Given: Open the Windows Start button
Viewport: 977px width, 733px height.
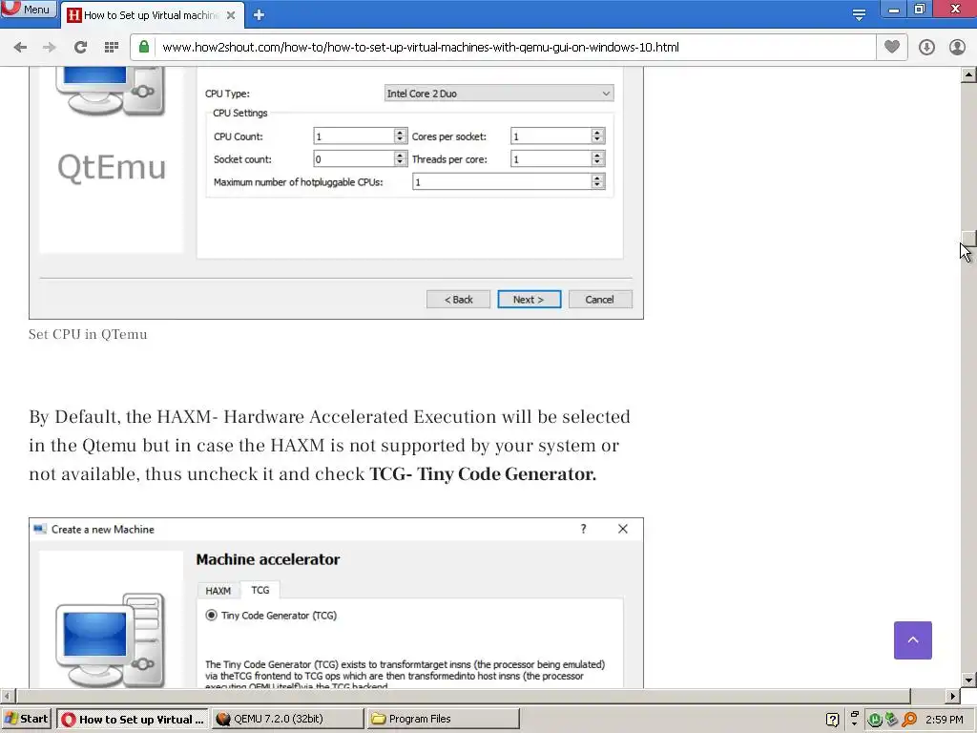Looking at the screenshot, I should (x=26, y=719).
